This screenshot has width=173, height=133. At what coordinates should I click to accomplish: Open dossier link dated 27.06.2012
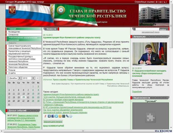pyautogui.click(x=24, y=127)
